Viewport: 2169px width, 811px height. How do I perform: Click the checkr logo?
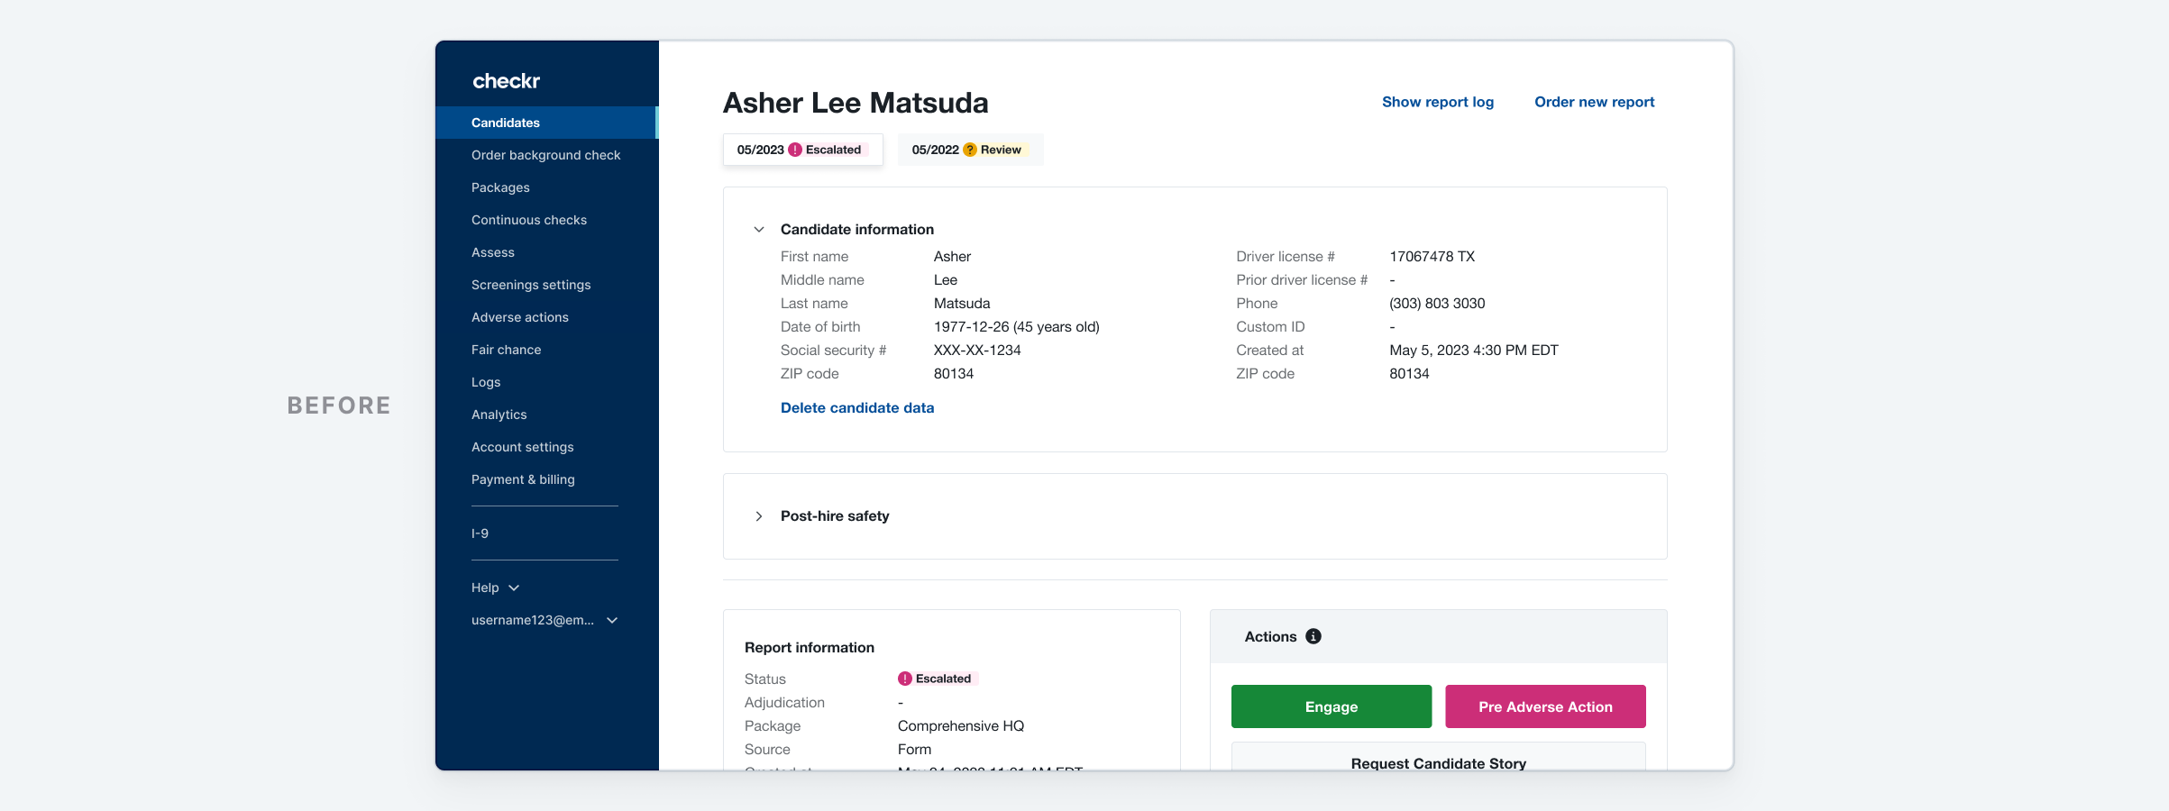[506, 81]
